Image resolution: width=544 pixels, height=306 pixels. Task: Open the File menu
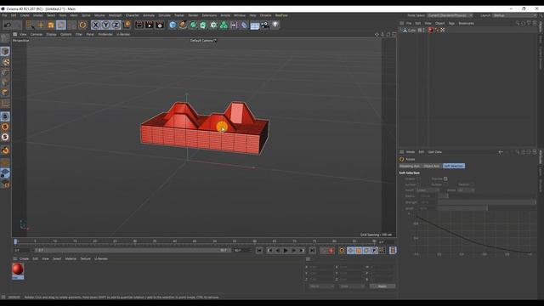[4, 15]
